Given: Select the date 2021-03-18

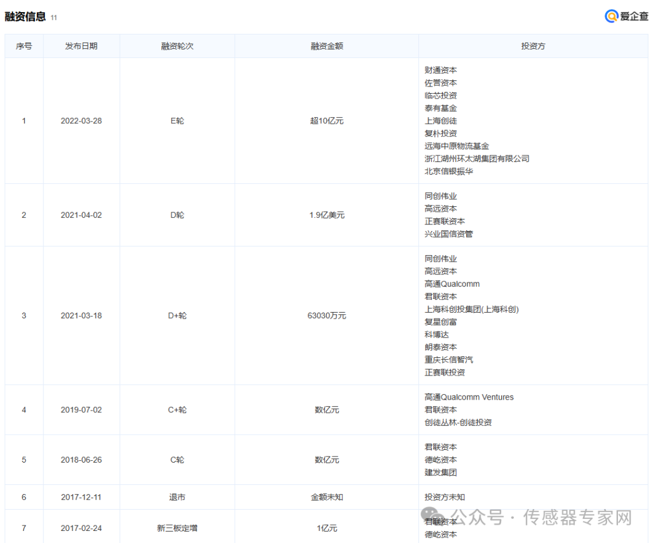Looking at the screenshot, I should [x=81, y=316].
